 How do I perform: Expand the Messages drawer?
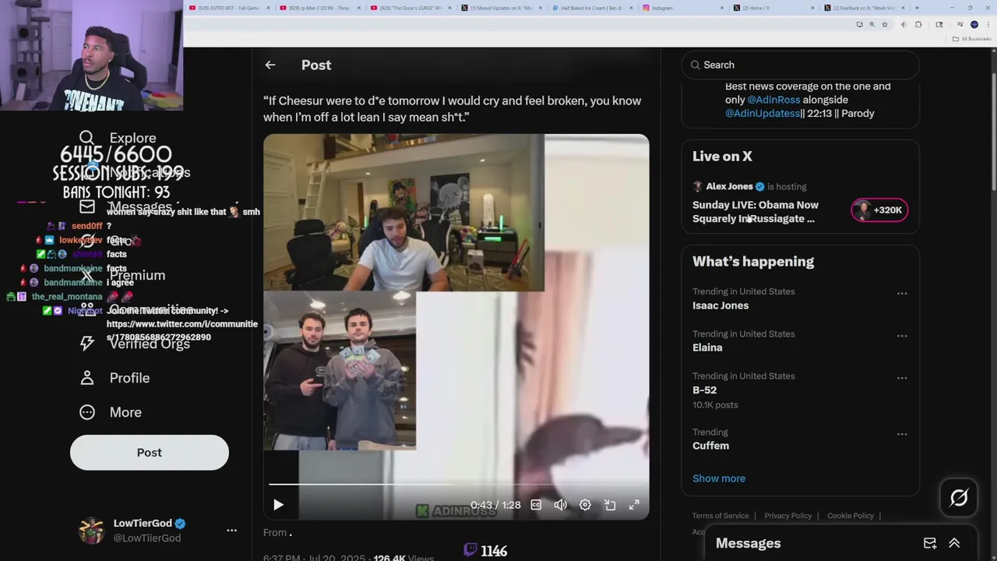coord(954,543)
